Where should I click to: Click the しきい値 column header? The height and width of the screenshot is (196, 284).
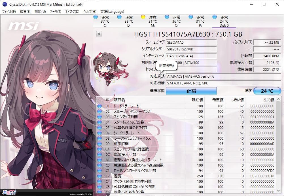(x=235, y=100)
